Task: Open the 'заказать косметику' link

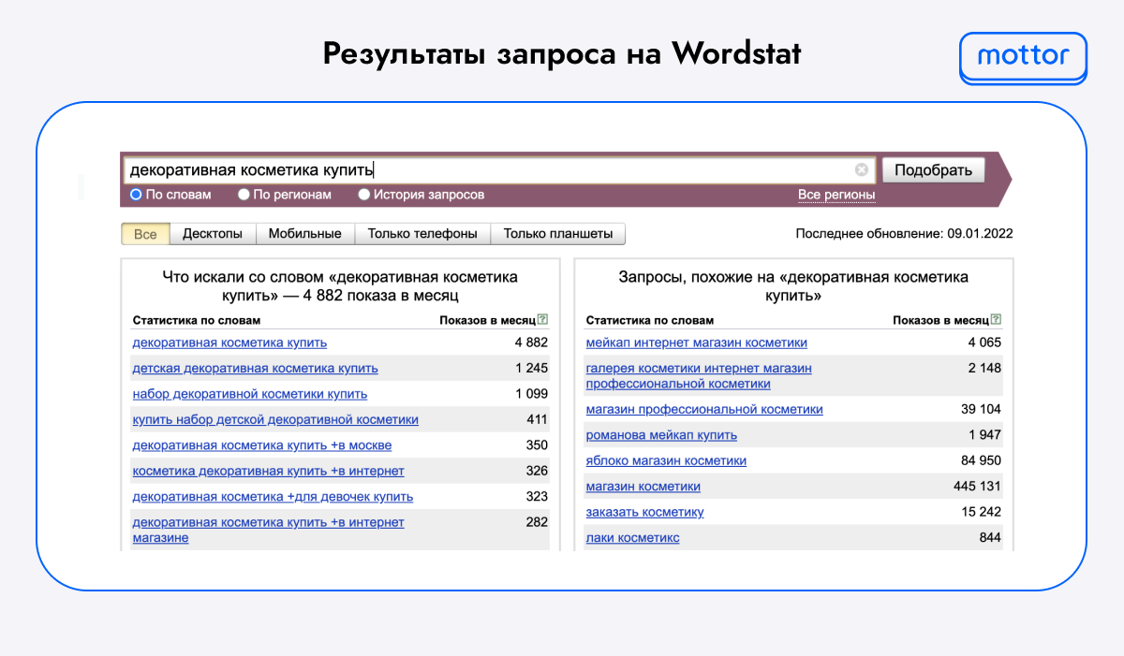Action: pyautogui.click(x=644, y=512)
